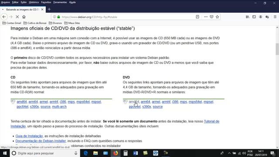This screenshot has width=279, height=157.
Task: Open File Explorer from taskbar
Action: [95, 153]
